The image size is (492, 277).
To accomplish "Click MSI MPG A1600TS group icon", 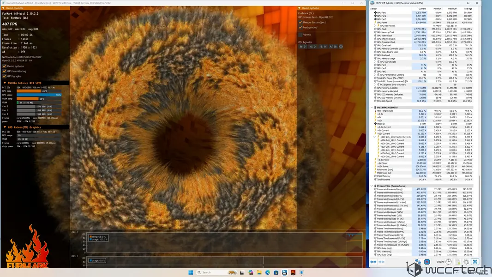I will 375,107.
